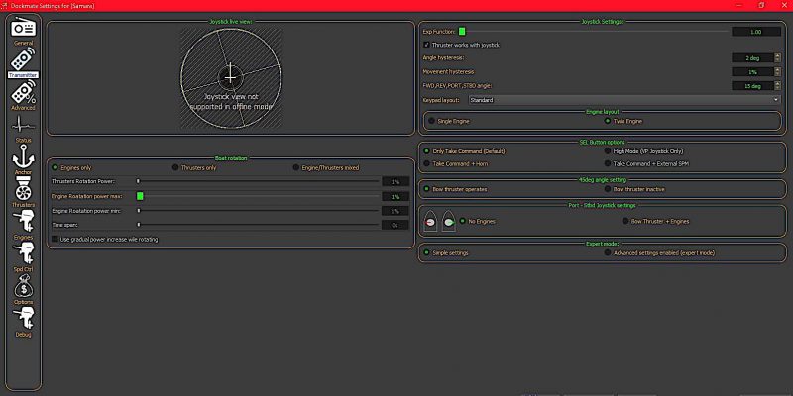Enable Advanced settings expert mode
The height and width of the screenshot is (396, 793).
(x=608, y=252)
